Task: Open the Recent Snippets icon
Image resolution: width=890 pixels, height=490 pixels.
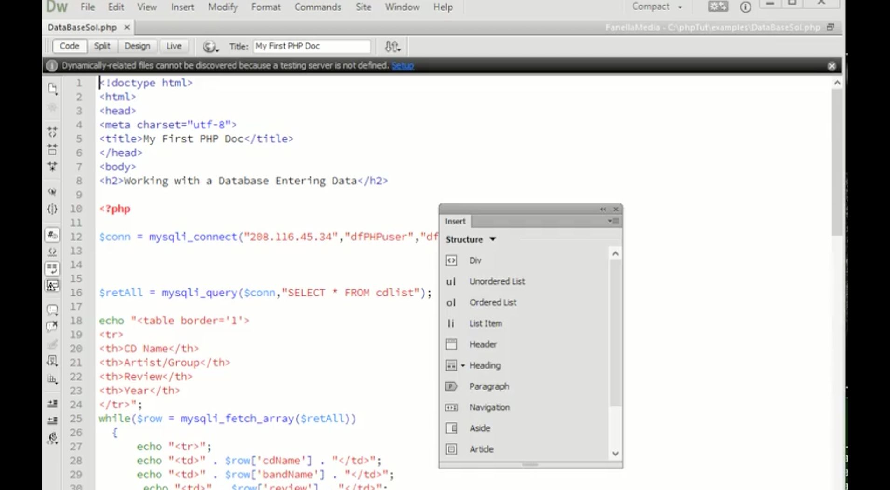Action: click(x=52, y=361)
